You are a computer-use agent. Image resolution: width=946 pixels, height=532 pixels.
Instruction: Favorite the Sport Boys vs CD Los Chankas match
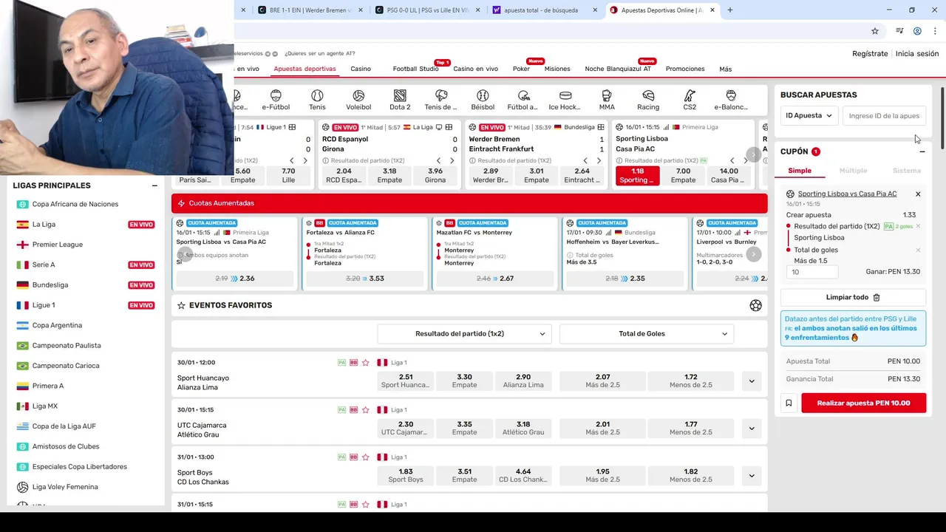coord(365,457)
